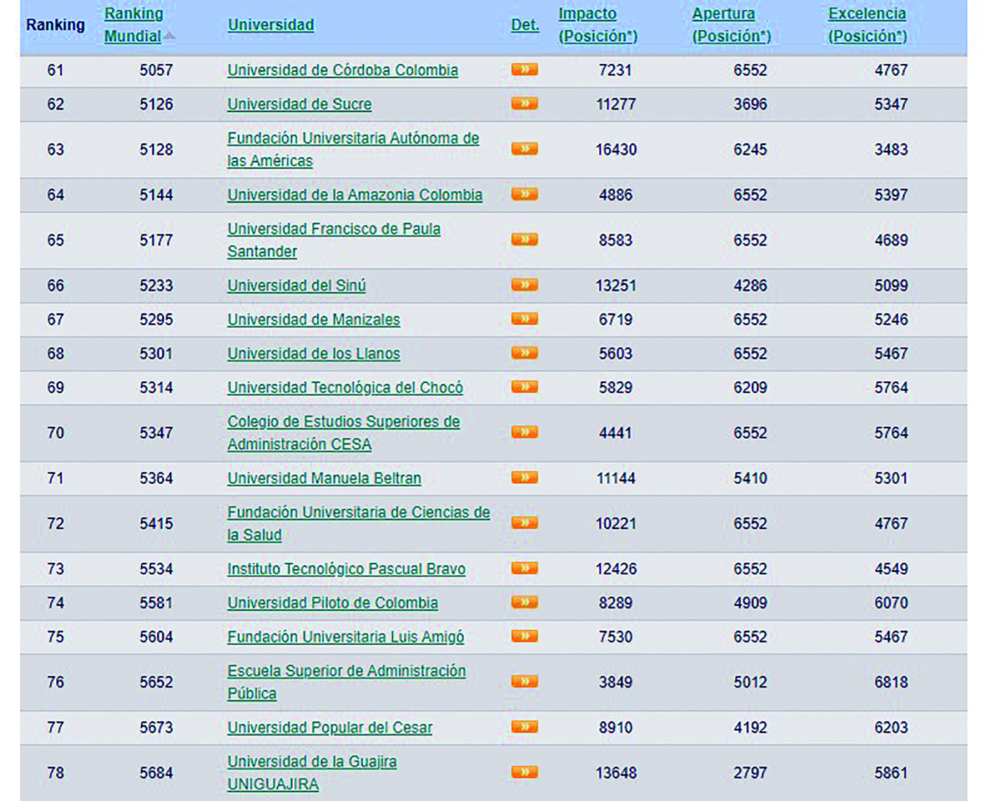989x801 pixels.
Task: Toggle the sort arrow beside Ranking Mundial
Action: [x=170, y=36]
